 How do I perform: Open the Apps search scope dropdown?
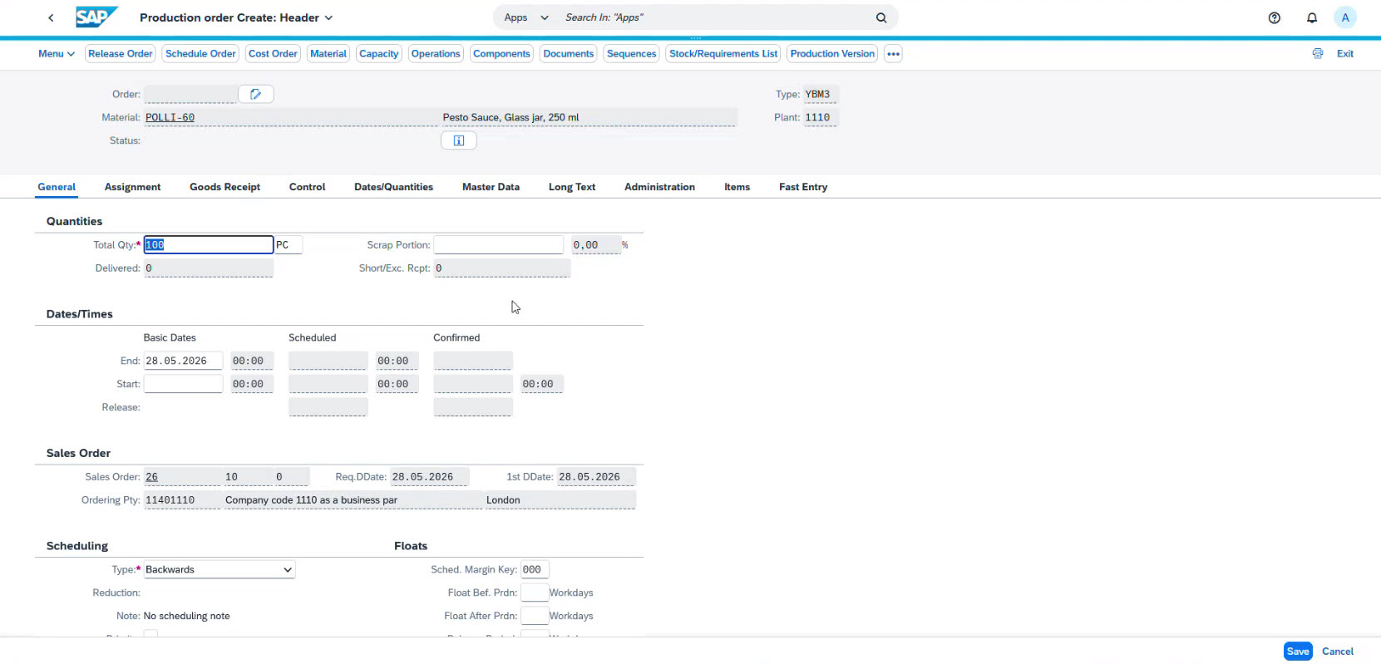point(526,17)
